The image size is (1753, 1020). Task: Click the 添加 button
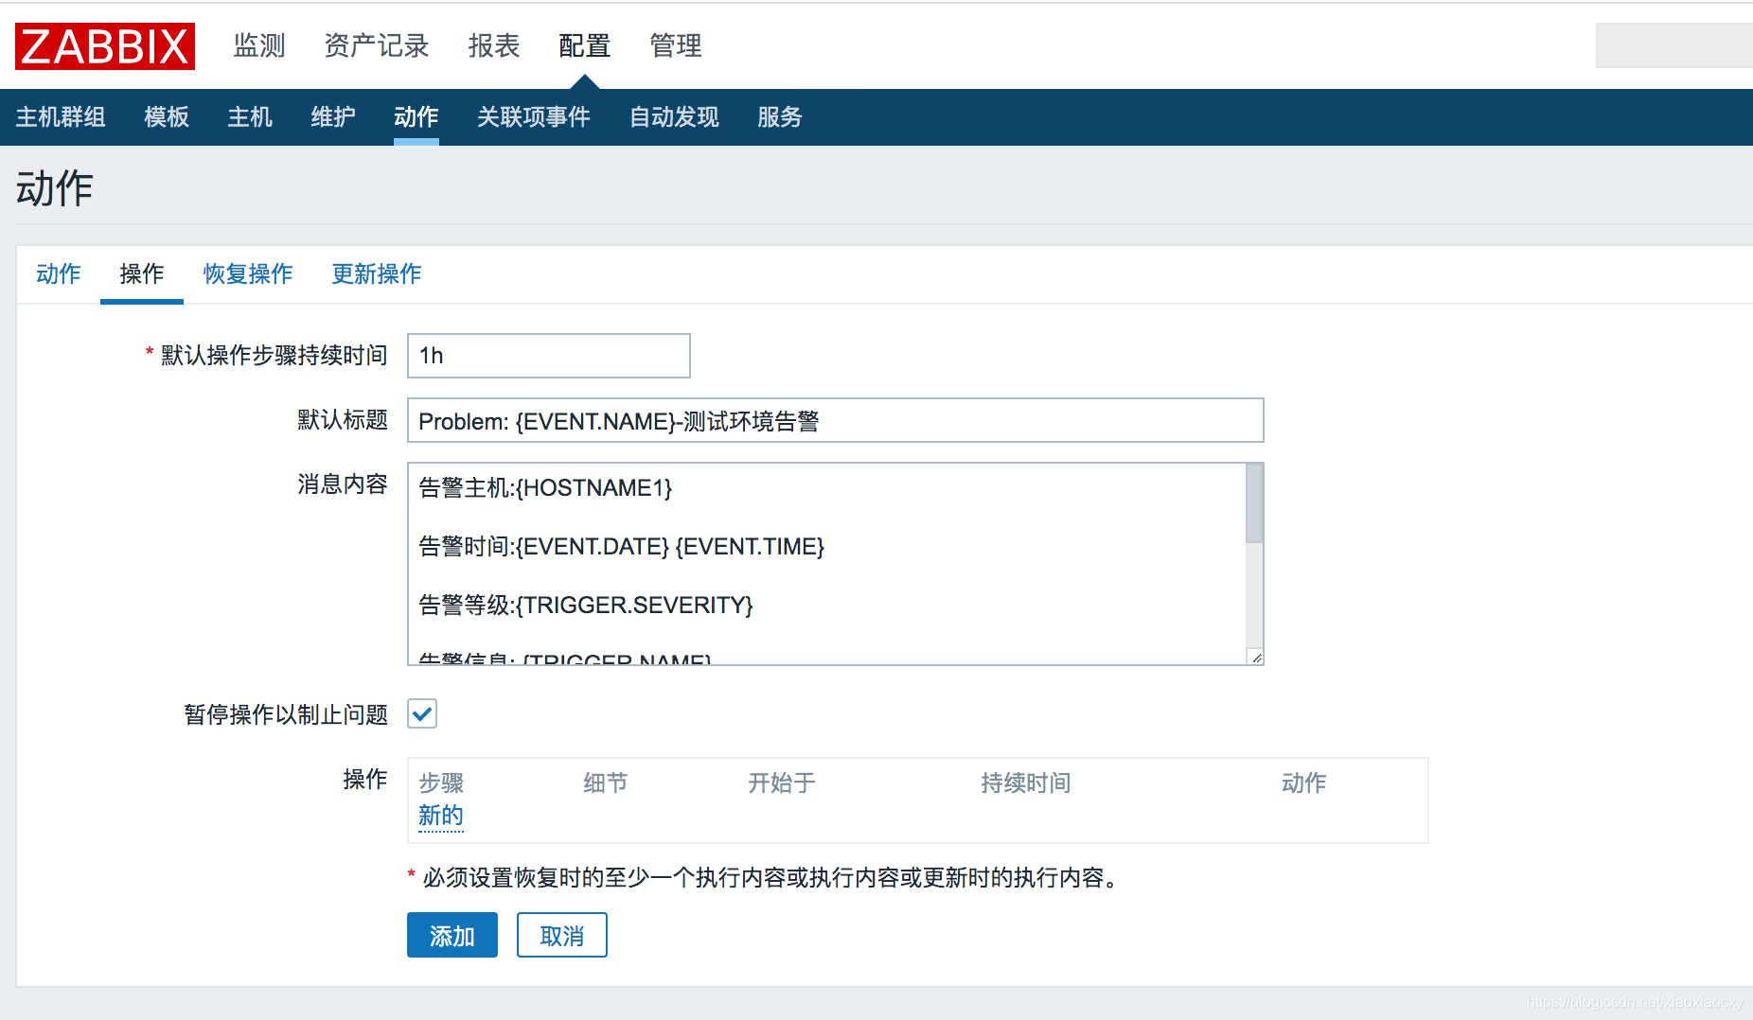(x=452, y=935)
